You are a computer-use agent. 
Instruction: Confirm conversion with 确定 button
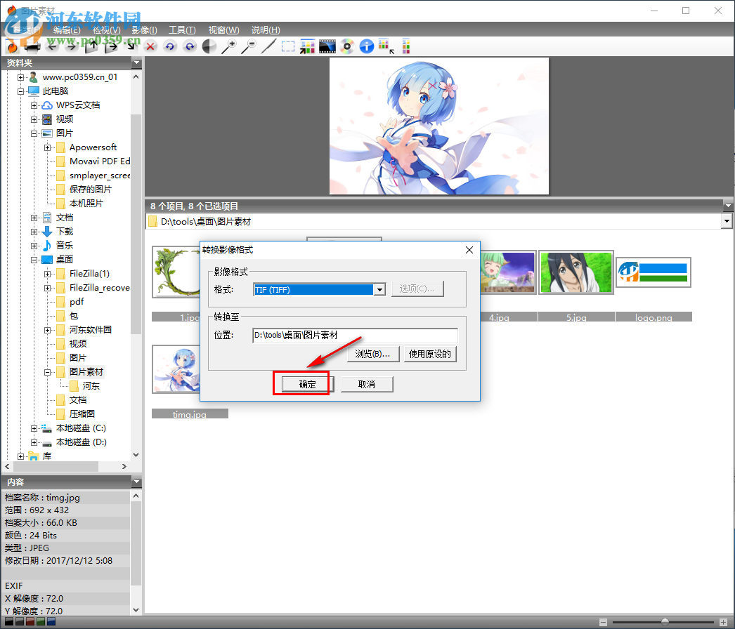(308, 384)
